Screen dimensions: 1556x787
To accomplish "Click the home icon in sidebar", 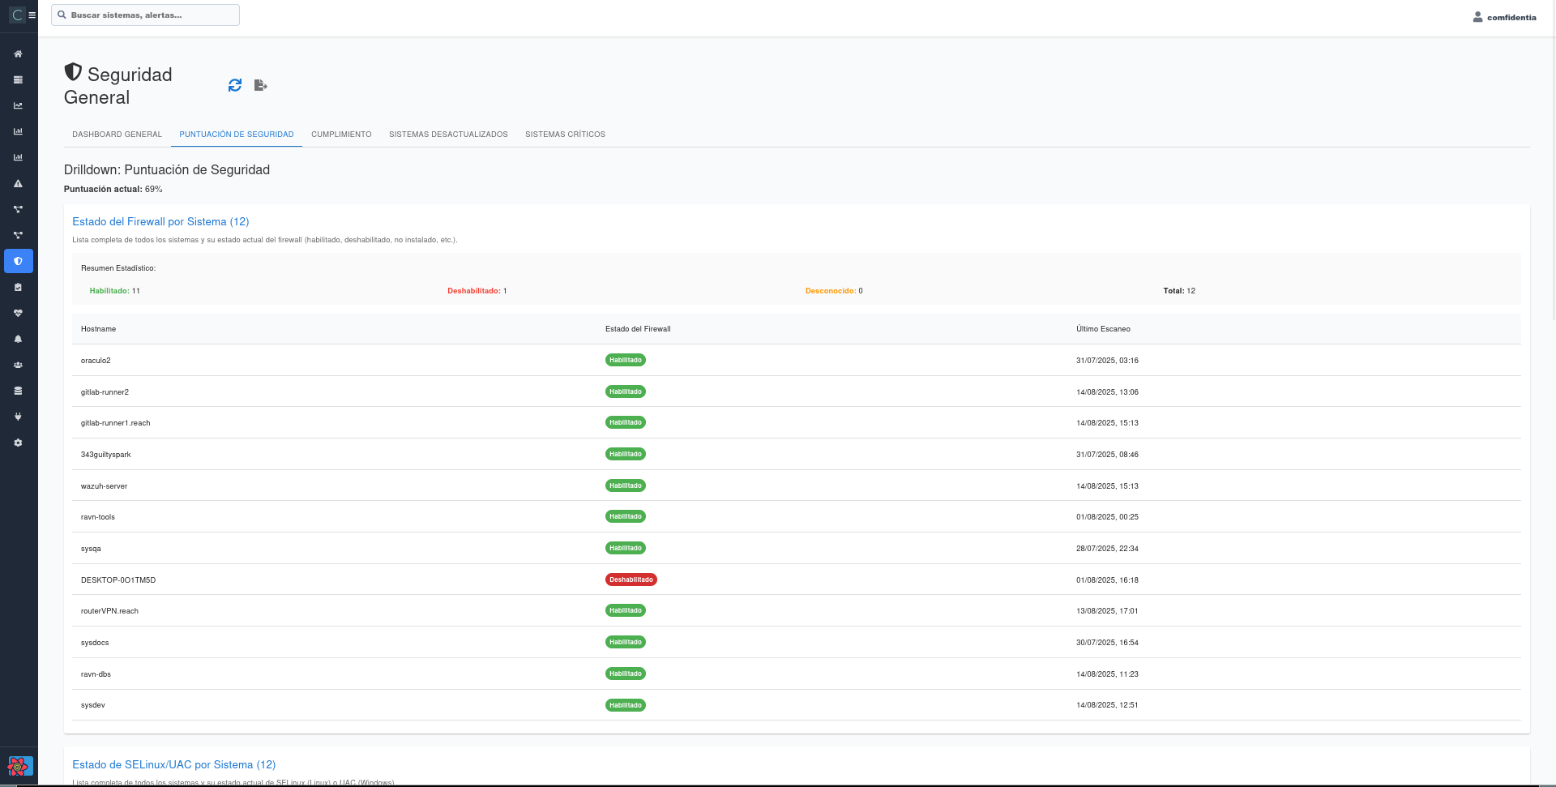I will pos(18,54).
